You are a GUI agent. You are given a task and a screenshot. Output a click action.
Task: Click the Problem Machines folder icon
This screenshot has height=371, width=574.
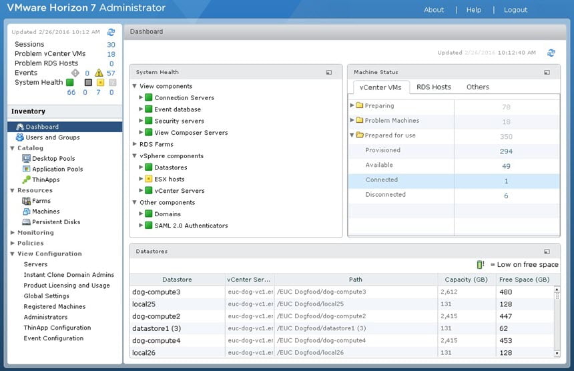[x=360, y=120]
